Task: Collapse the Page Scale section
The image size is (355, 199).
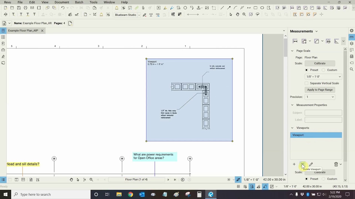Action: coord(292,51)
